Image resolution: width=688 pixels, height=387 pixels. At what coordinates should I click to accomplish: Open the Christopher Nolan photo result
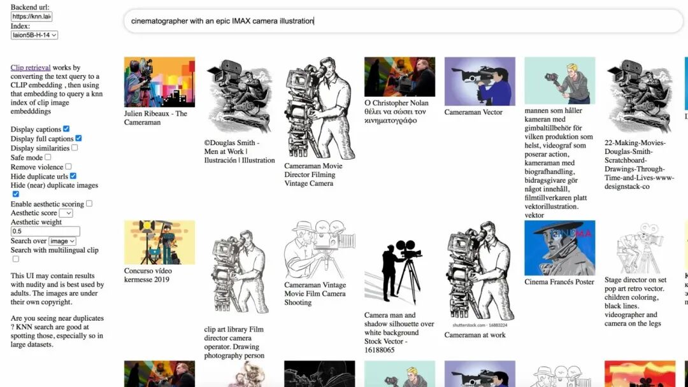pyautogui.click(x=399, y=76)
